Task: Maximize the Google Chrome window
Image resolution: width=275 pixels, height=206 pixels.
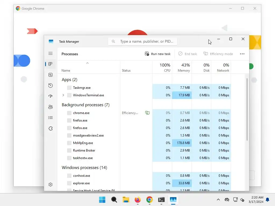Action: (243, 8)
